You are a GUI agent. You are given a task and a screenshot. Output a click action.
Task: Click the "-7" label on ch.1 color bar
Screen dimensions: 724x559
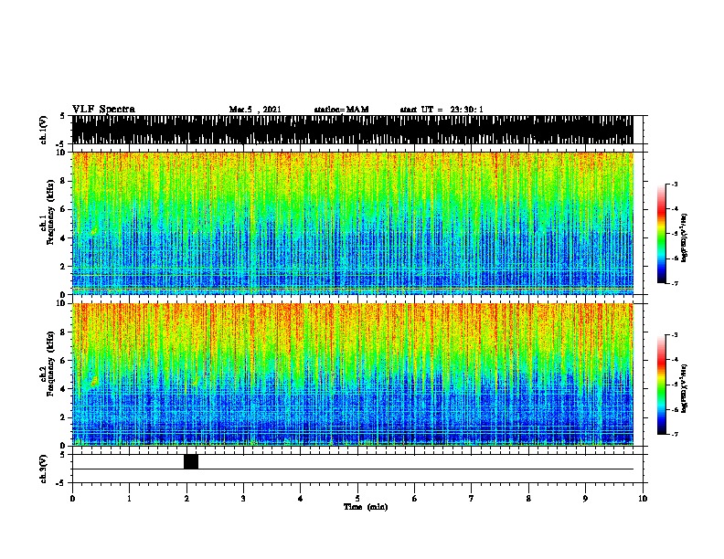click(x=674, y=283)
